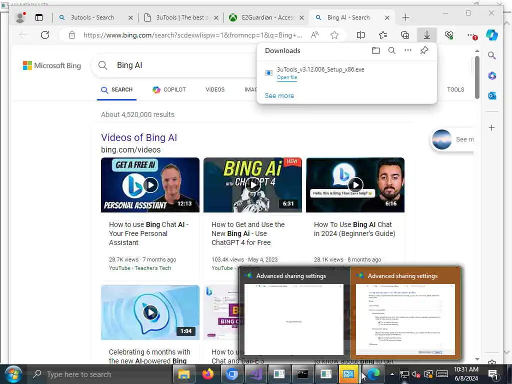The height and width of the screenshot is (384, 512).
Task: Select highlighted Advanced sharing settings preview
Action: [x=405, y=313]
